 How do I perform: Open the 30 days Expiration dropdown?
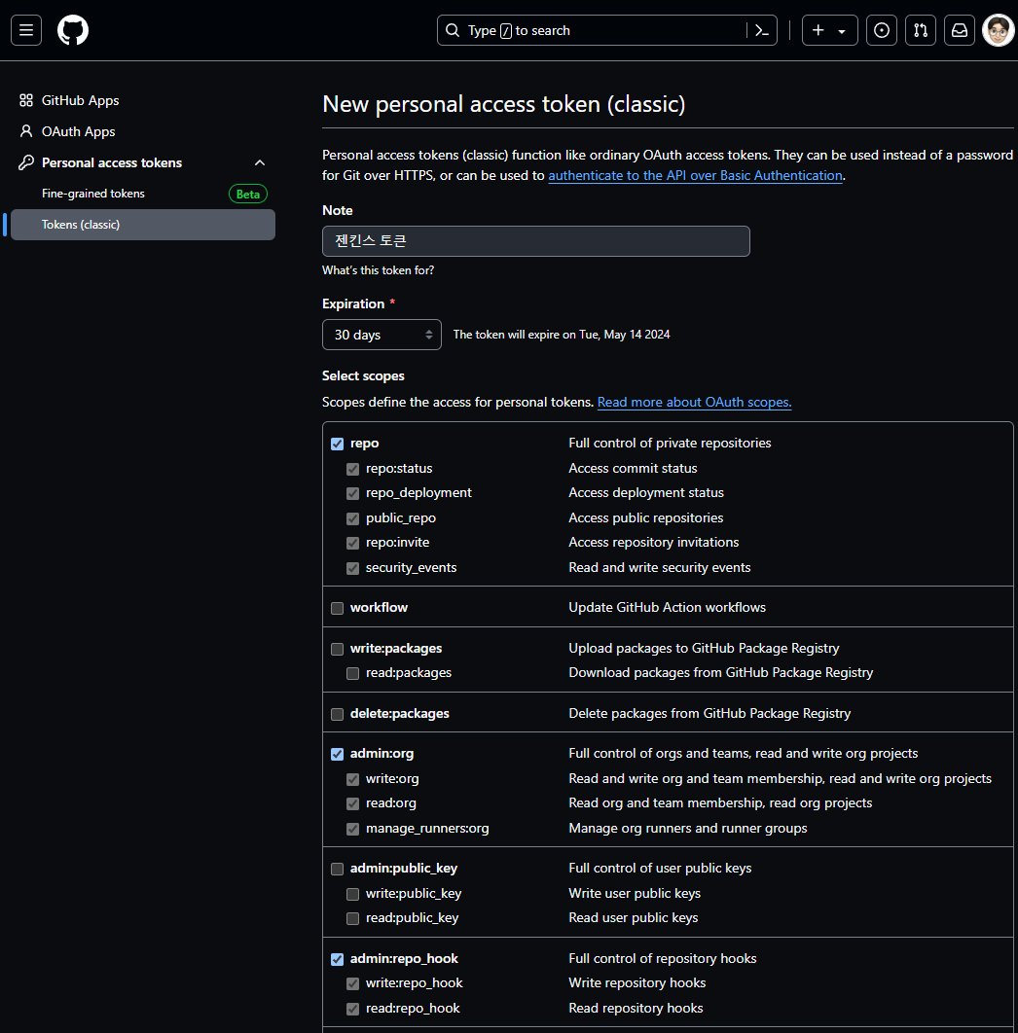point(382,335)
